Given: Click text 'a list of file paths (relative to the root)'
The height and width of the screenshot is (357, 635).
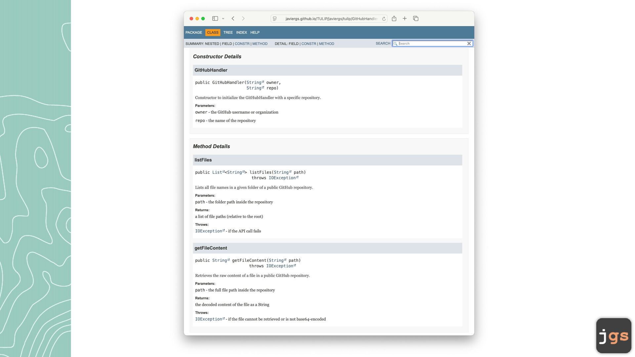Looking at the screenshot, I should tap(229, 217).
